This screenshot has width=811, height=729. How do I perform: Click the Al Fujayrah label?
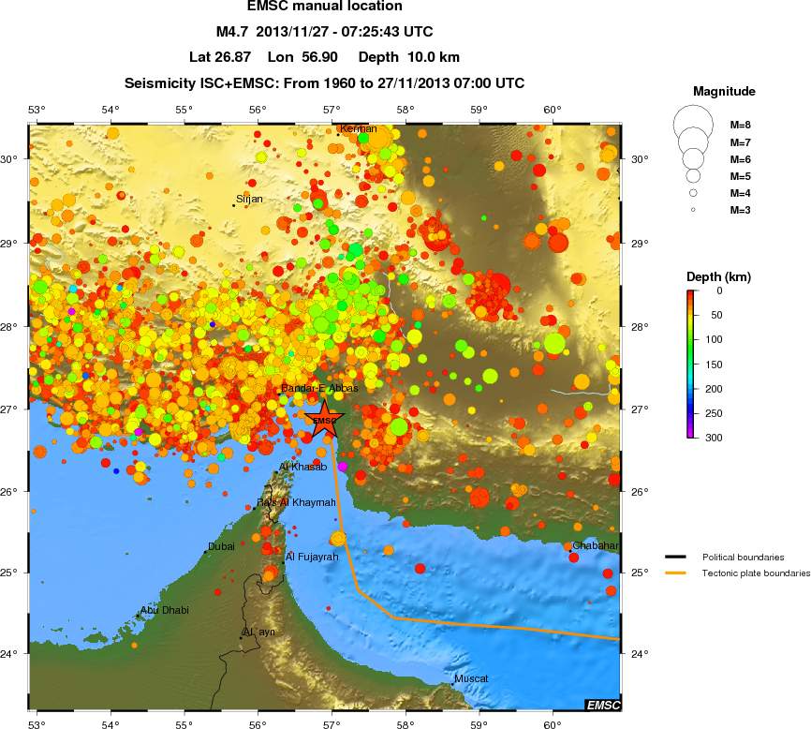point(312,557)
